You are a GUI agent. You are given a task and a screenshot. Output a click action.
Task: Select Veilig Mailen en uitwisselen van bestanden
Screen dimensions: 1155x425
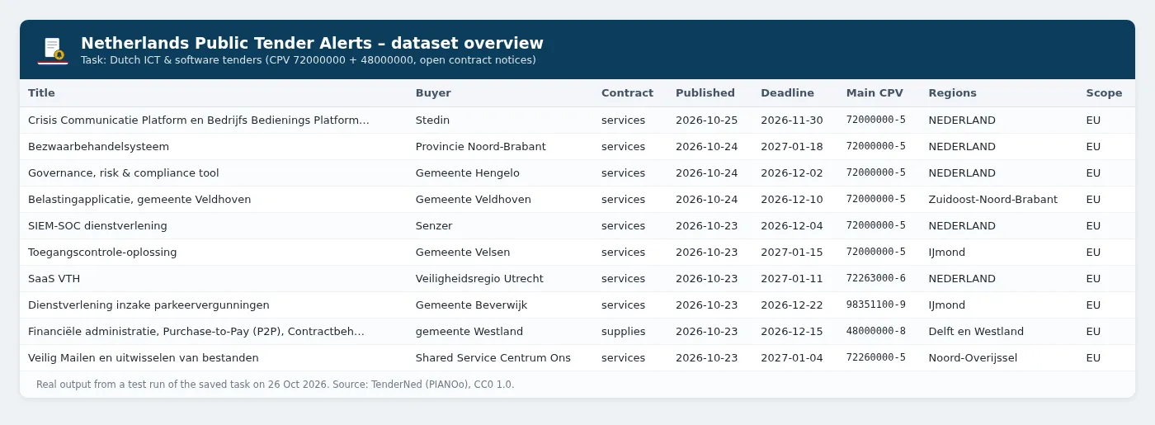144,358
